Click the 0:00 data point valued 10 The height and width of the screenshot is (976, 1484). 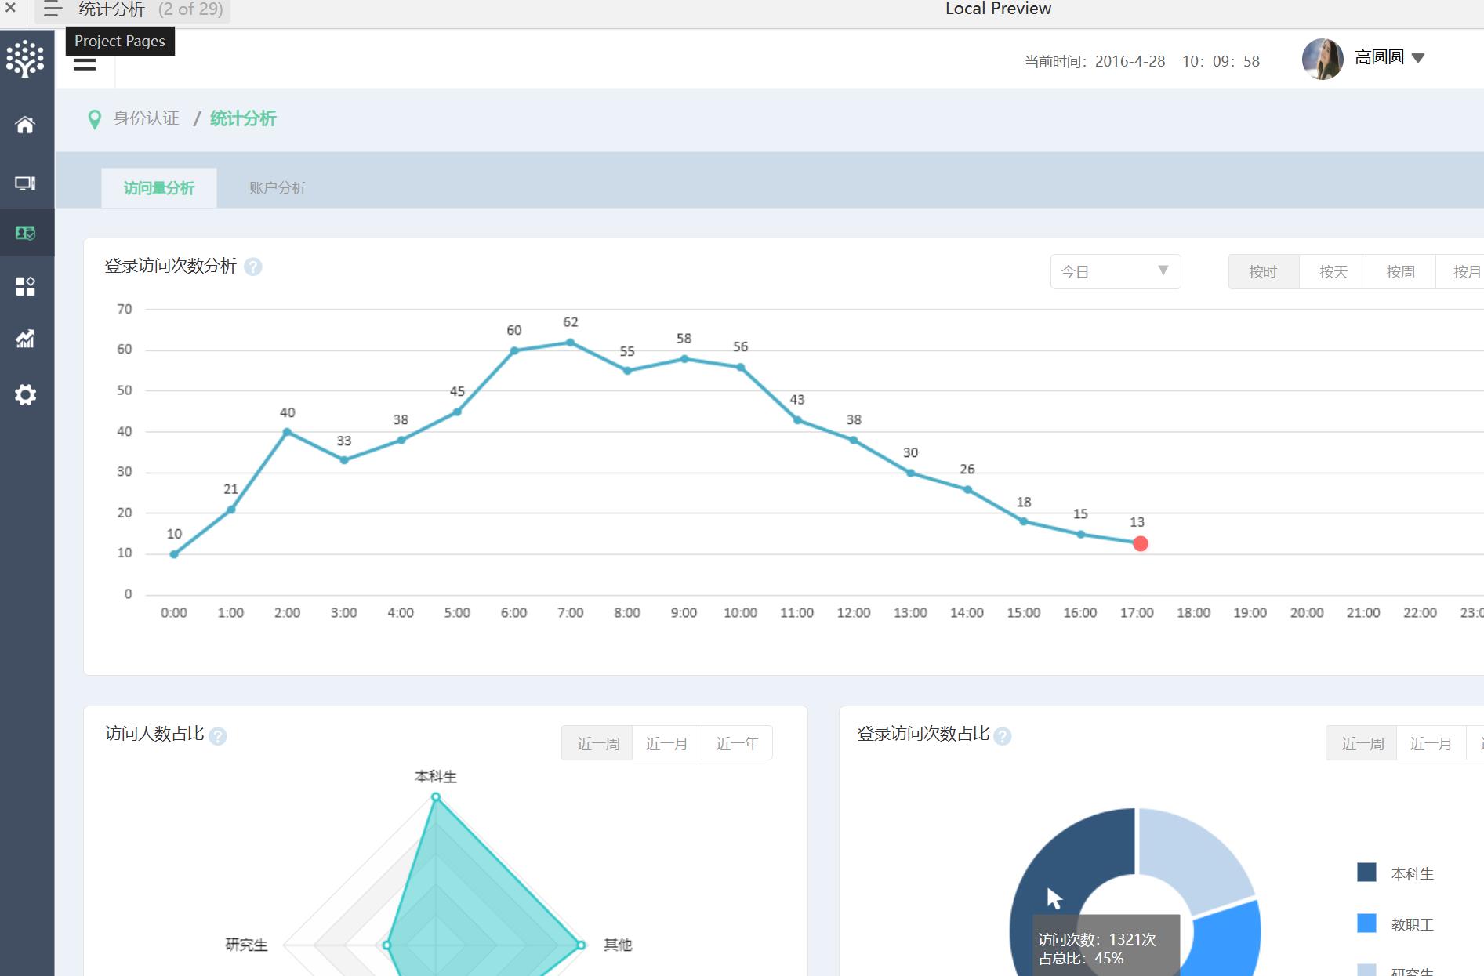click(174, 554)
